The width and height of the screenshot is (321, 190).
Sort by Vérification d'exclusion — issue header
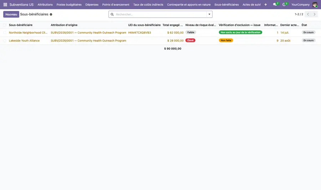coord(240,25)
